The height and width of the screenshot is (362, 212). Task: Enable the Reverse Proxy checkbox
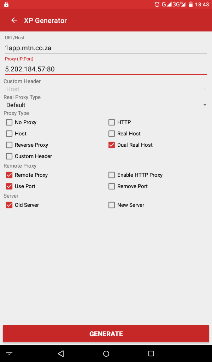point(9,145)
